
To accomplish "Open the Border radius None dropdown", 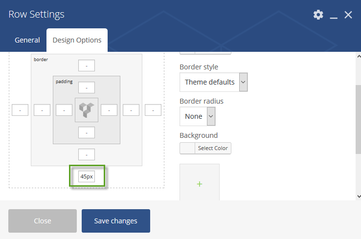I will [x=198, y=116].
